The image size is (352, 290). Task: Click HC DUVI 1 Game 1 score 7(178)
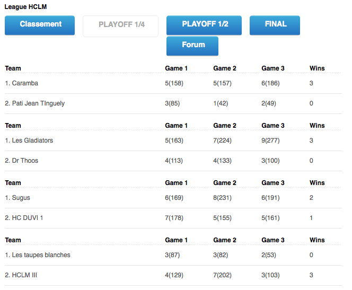(x=174, y=218)
